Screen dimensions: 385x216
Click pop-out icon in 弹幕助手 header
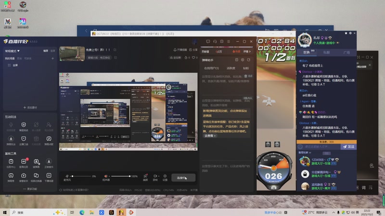click(249, 60)
